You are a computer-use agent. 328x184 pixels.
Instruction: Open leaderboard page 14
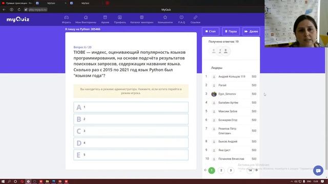click(x=250, y=170)
